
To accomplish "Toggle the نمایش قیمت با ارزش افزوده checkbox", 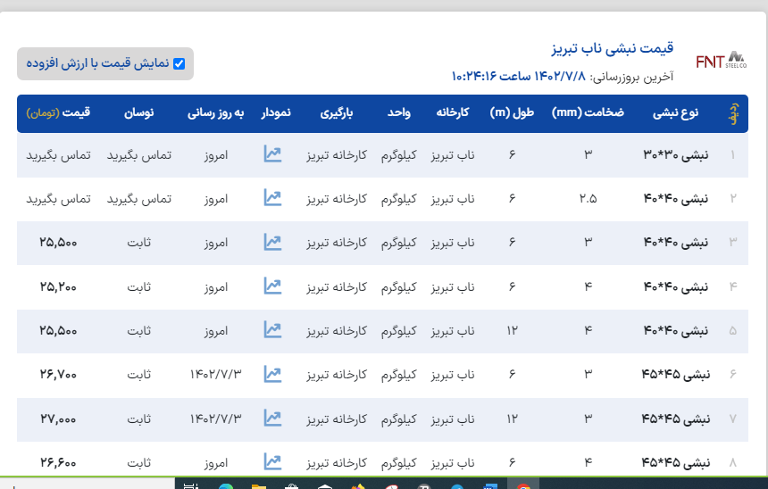I will click(x=179, y=63).
